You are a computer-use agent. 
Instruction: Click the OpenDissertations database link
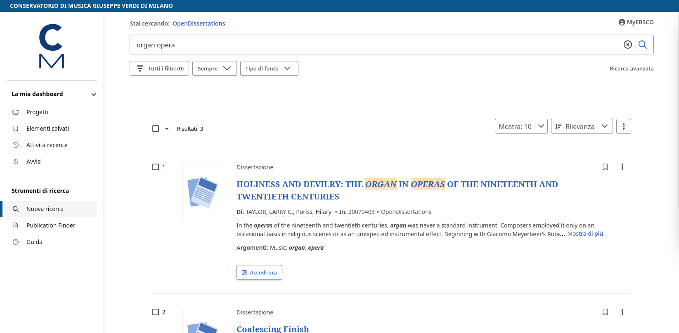click(199, 23)
